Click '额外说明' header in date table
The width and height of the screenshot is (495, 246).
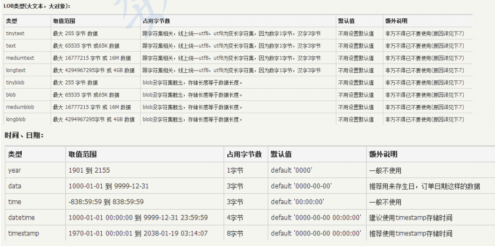coord(383,154)
